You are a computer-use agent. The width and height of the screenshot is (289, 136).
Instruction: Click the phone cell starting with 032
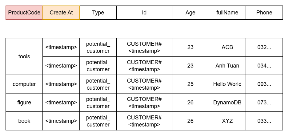point(264,47)
